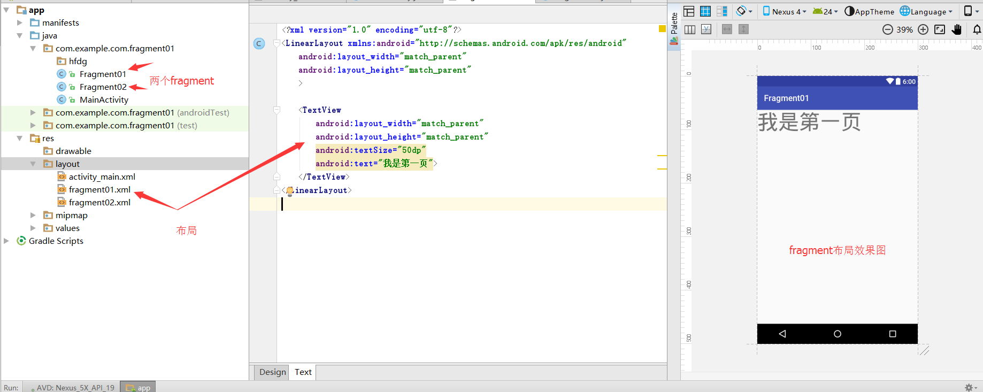983x392 pixels.
Task: Click the AVD Nexus_5X_API_19 entry
Action: coord(72,387)
